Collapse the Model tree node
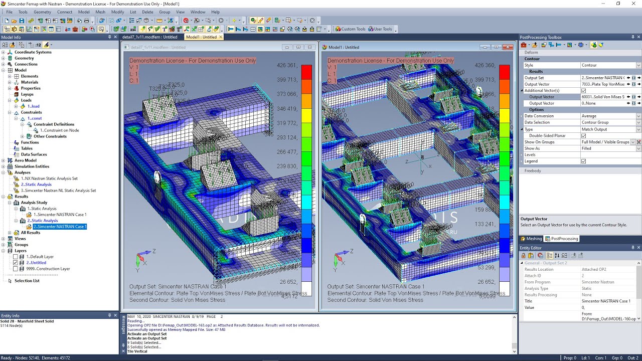This screenshot has width=642, height=361. (4, 70)
